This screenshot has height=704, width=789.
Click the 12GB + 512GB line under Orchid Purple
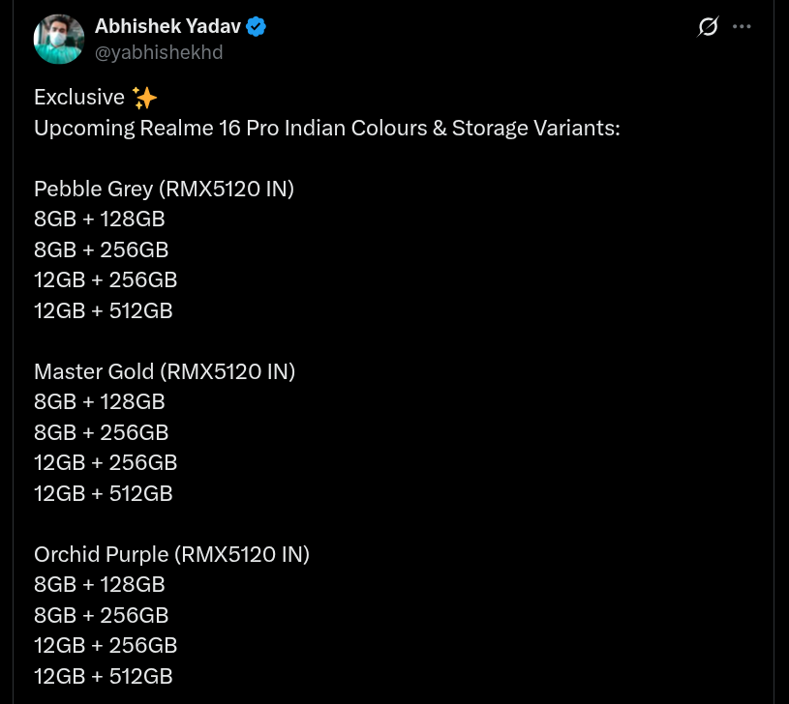pos(103,675)
